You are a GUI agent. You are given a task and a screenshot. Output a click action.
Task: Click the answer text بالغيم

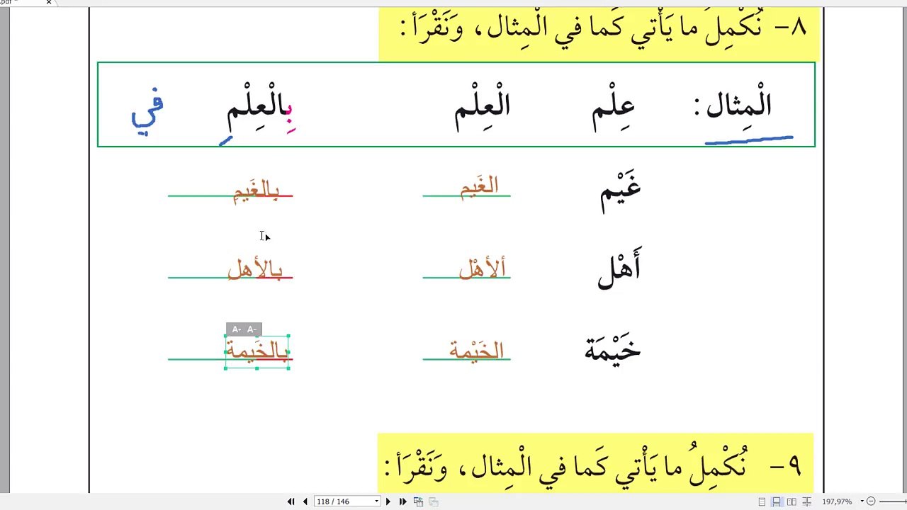[256, 191]
